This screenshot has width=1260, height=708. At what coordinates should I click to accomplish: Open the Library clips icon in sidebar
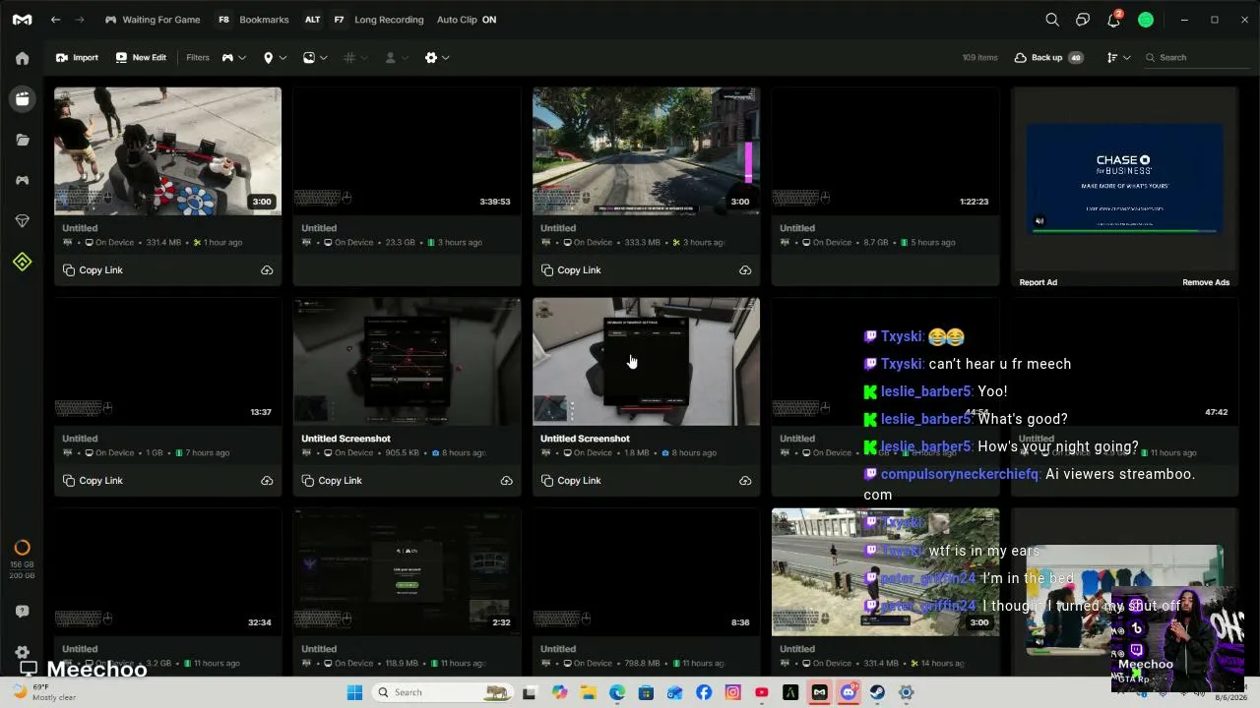pyautogui.click(x=23, y=98)
